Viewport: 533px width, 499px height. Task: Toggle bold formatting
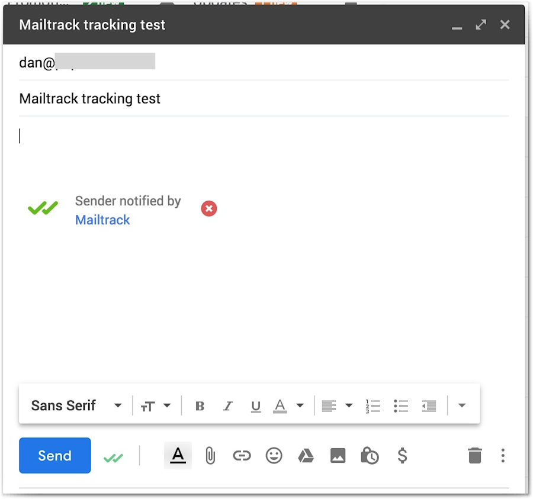tap(200, 405)
